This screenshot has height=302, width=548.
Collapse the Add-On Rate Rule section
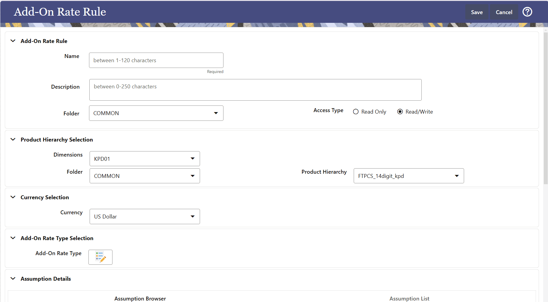pyautogui.click(x=13, y=41)
